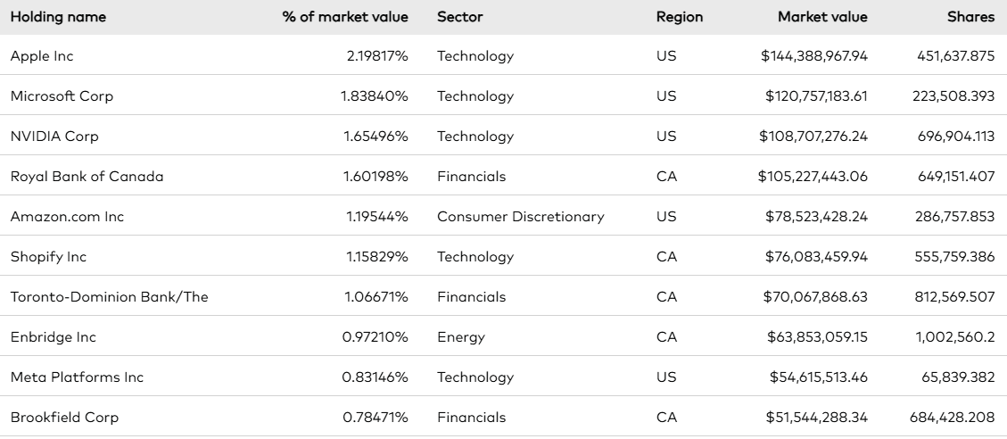Click Toronto-Dominion Bank/The holding name
This screenshot has height=439, width=1007.
point(109,297)
